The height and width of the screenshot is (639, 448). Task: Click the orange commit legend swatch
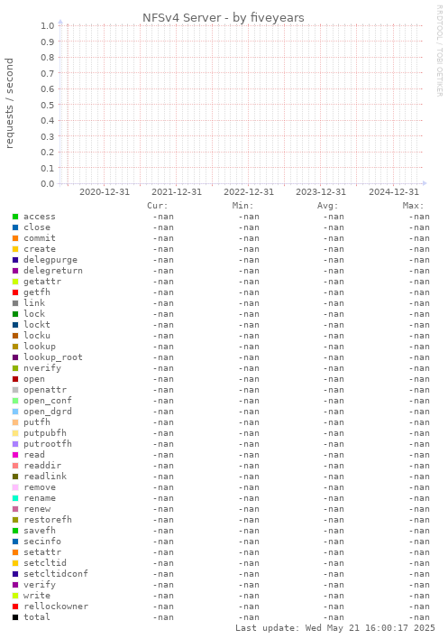pyautogui.click(x=15, y=238)
